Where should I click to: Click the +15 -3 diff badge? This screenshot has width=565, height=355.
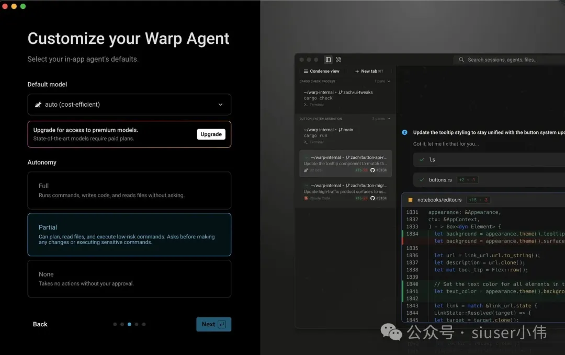coord(478,200)
